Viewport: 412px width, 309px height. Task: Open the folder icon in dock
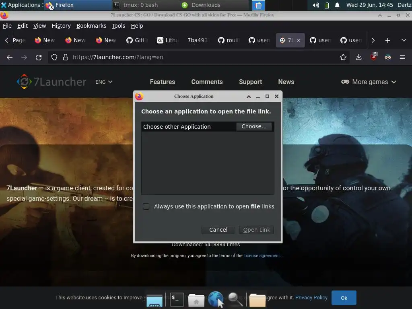point(257,300)
